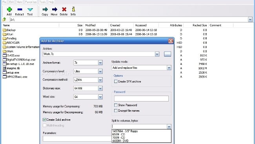Screen dimensions: 255x144
Task: Click the Password input field
Action: (x=141, y=98)
